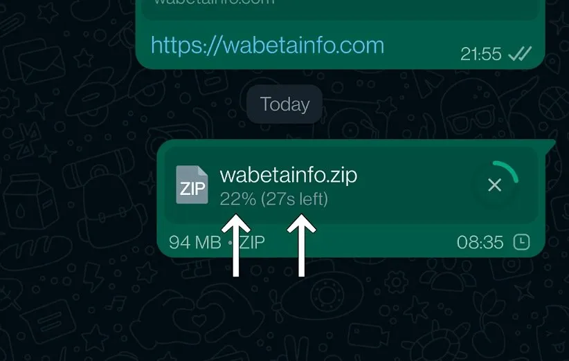Click the white arrow pointing at 27s left
Viewport: 569px width, 361px height.
coord(301,245)
